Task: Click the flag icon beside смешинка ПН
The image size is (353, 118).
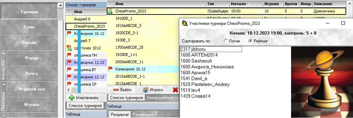Action: click(69, 55)
